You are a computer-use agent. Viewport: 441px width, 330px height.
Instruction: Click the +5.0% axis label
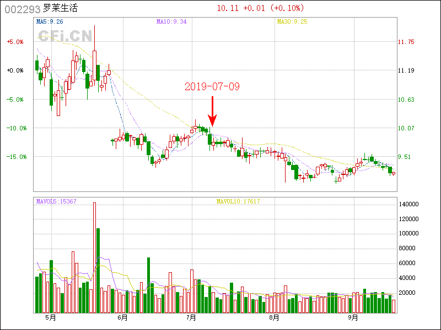click(15, 42)
